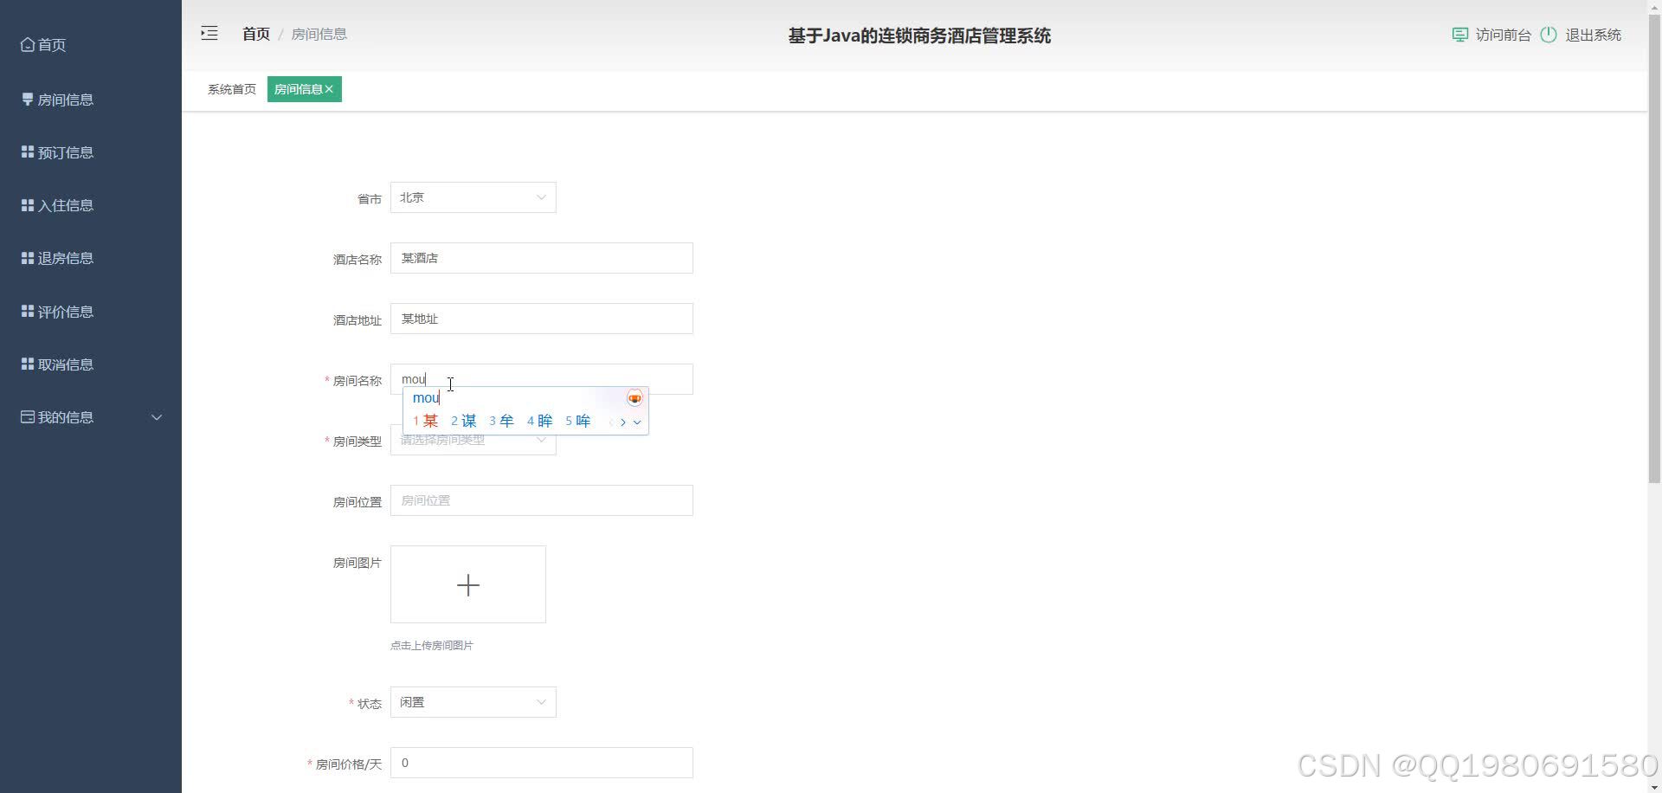Click the 房间图片 field label

click(x=358, y=563)
